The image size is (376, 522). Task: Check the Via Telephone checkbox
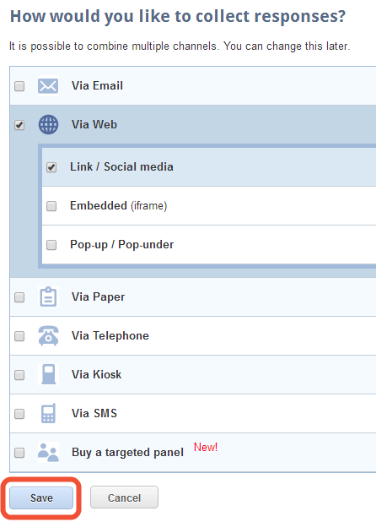pyautogui.click(x=19, y=336)
